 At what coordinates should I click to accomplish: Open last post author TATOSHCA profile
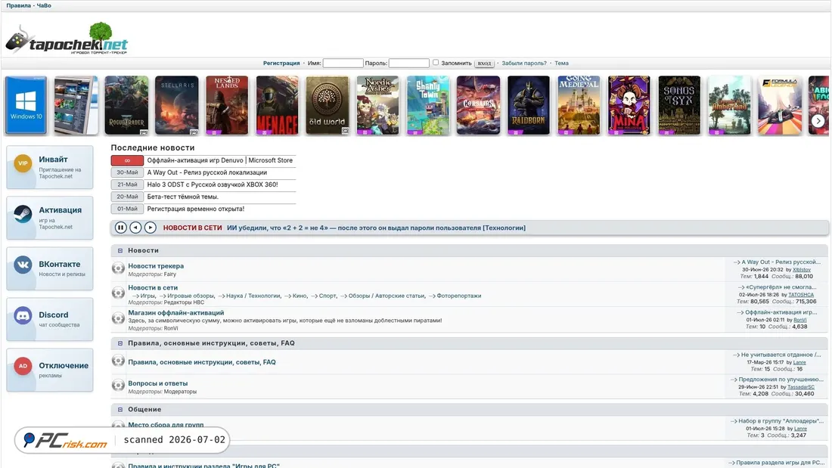tap(801, 295)
